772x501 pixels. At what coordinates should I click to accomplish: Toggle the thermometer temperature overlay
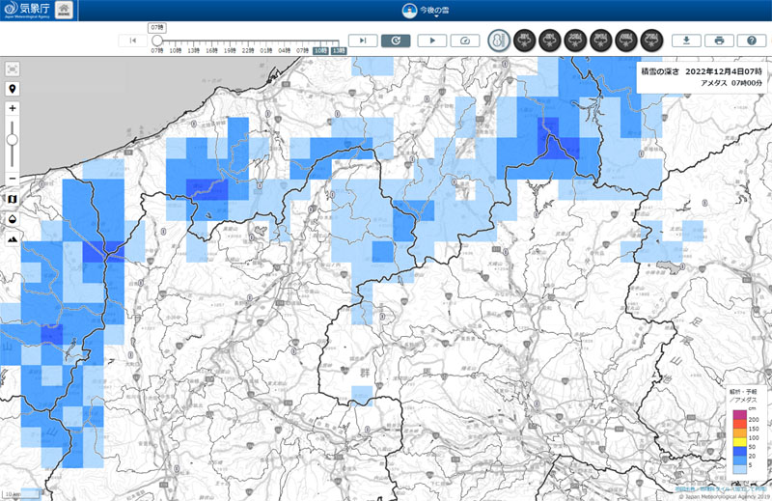[498, 41]
